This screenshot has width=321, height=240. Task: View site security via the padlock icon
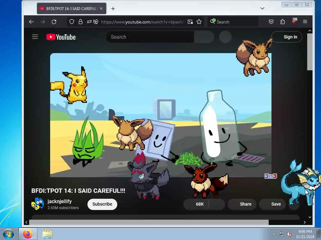click(81, 22)
